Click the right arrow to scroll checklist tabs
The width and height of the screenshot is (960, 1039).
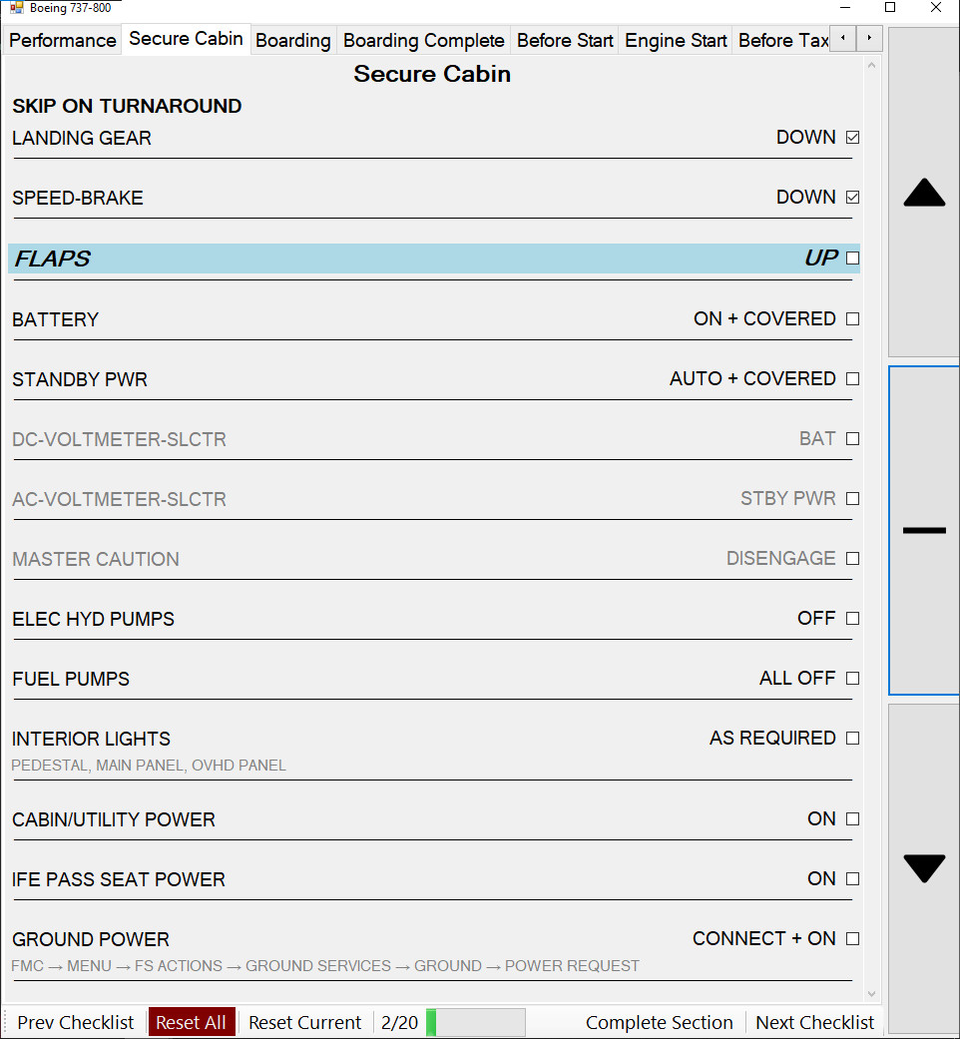click(868, 38)
